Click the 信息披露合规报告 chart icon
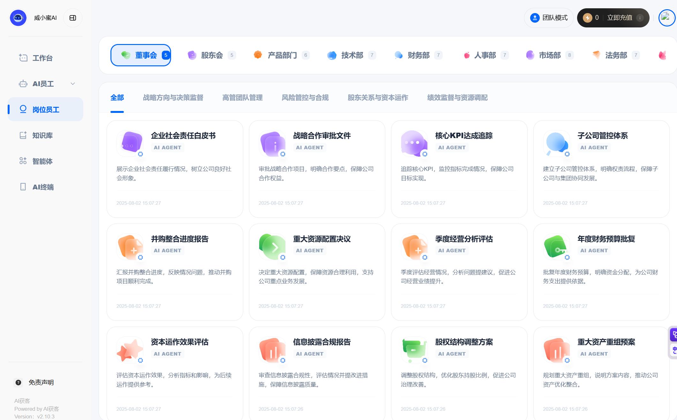Viewport: 677px width, 420px height. [272, 350]
